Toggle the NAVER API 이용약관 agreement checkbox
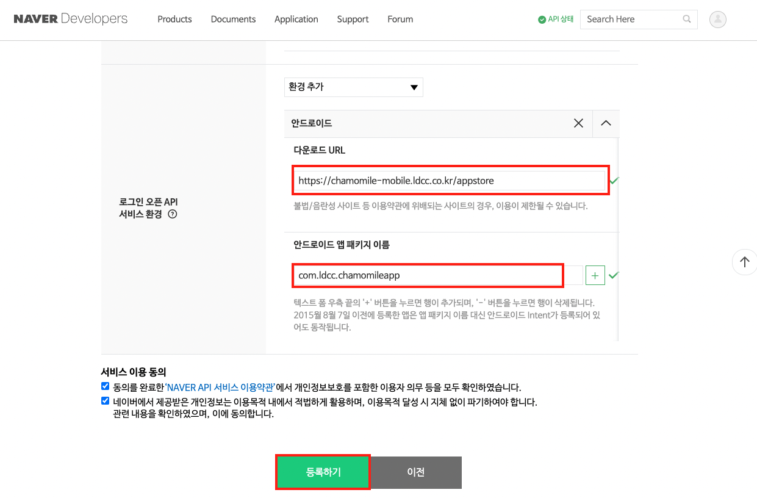This screenshot has width=757, height=498. click(106, 386)
